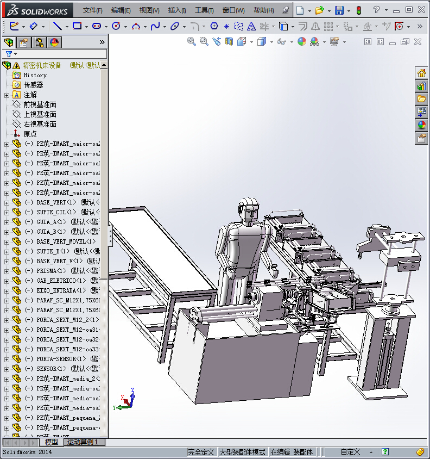Open the PropertyManager panel tab
The width and height of the screenshot is (430, 459).
[x=23, y=42]
